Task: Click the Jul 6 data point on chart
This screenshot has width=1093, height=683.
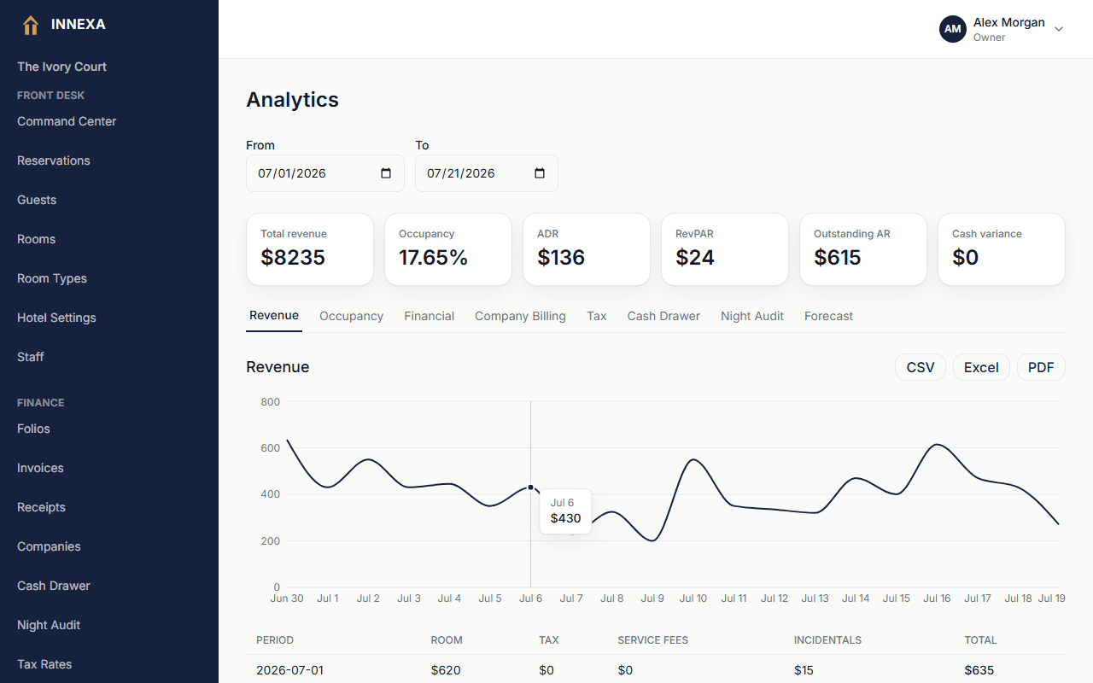Action: pyautogui.click(x=530, y=487)
